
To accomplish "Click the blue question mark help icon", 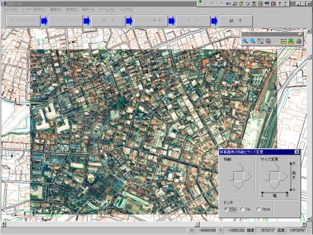I will click(x=280, y=4).
